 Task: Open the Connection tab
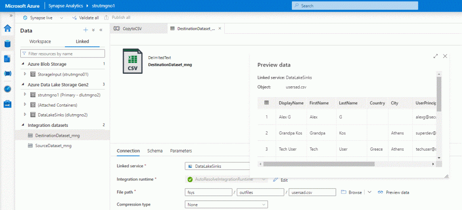[128, 151]
